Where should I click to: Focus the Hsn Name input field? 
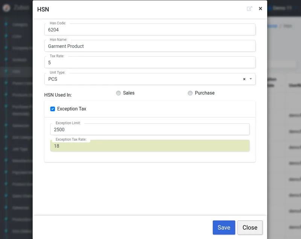click(149, 46)
